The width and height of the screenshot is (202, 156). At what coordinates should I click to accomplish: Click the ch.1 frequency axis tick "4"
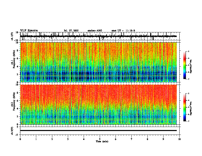(x=18, y=67)
